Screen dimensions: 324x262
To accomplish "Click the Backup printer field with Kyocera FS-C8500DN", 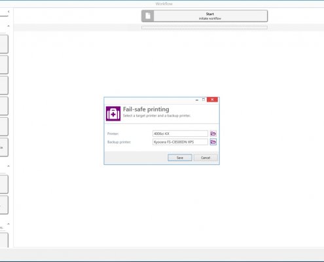I will pos(180,142).
